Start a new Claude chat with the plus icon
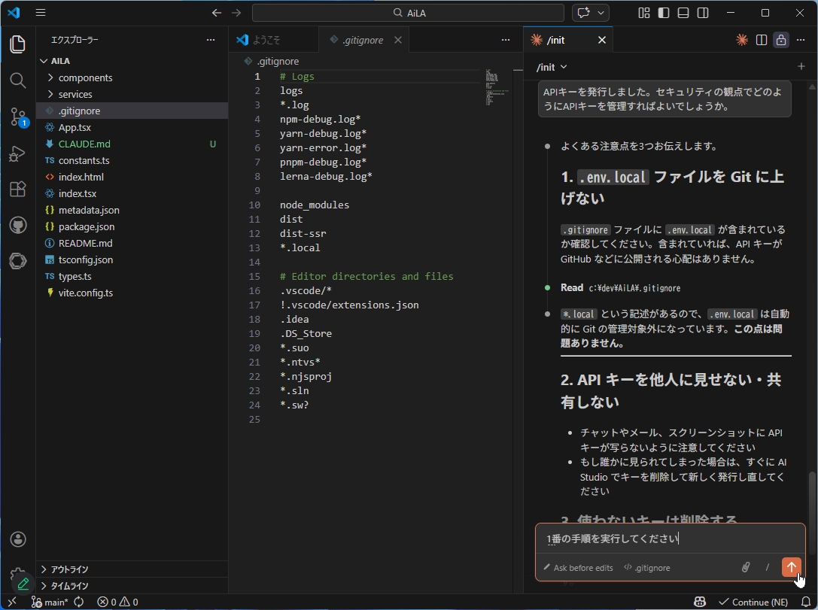The width and height of the screenshot is (818, 610). point(800,67)
